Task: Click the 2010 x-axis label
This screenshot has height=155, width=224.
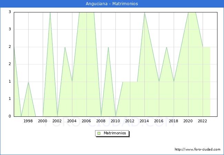Action: coord(115,121)
